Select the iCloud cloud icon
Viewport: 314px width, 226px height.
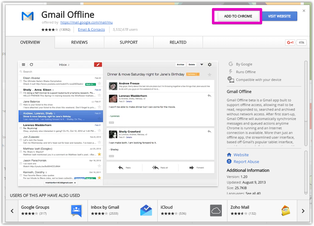point(216,210)
